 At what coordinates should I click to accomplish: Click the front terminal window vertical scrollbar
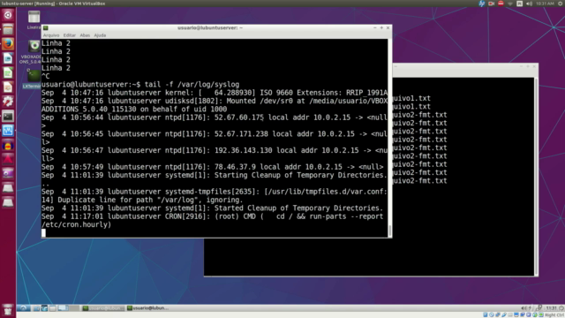pyautogui.click(x=390, y=138)
